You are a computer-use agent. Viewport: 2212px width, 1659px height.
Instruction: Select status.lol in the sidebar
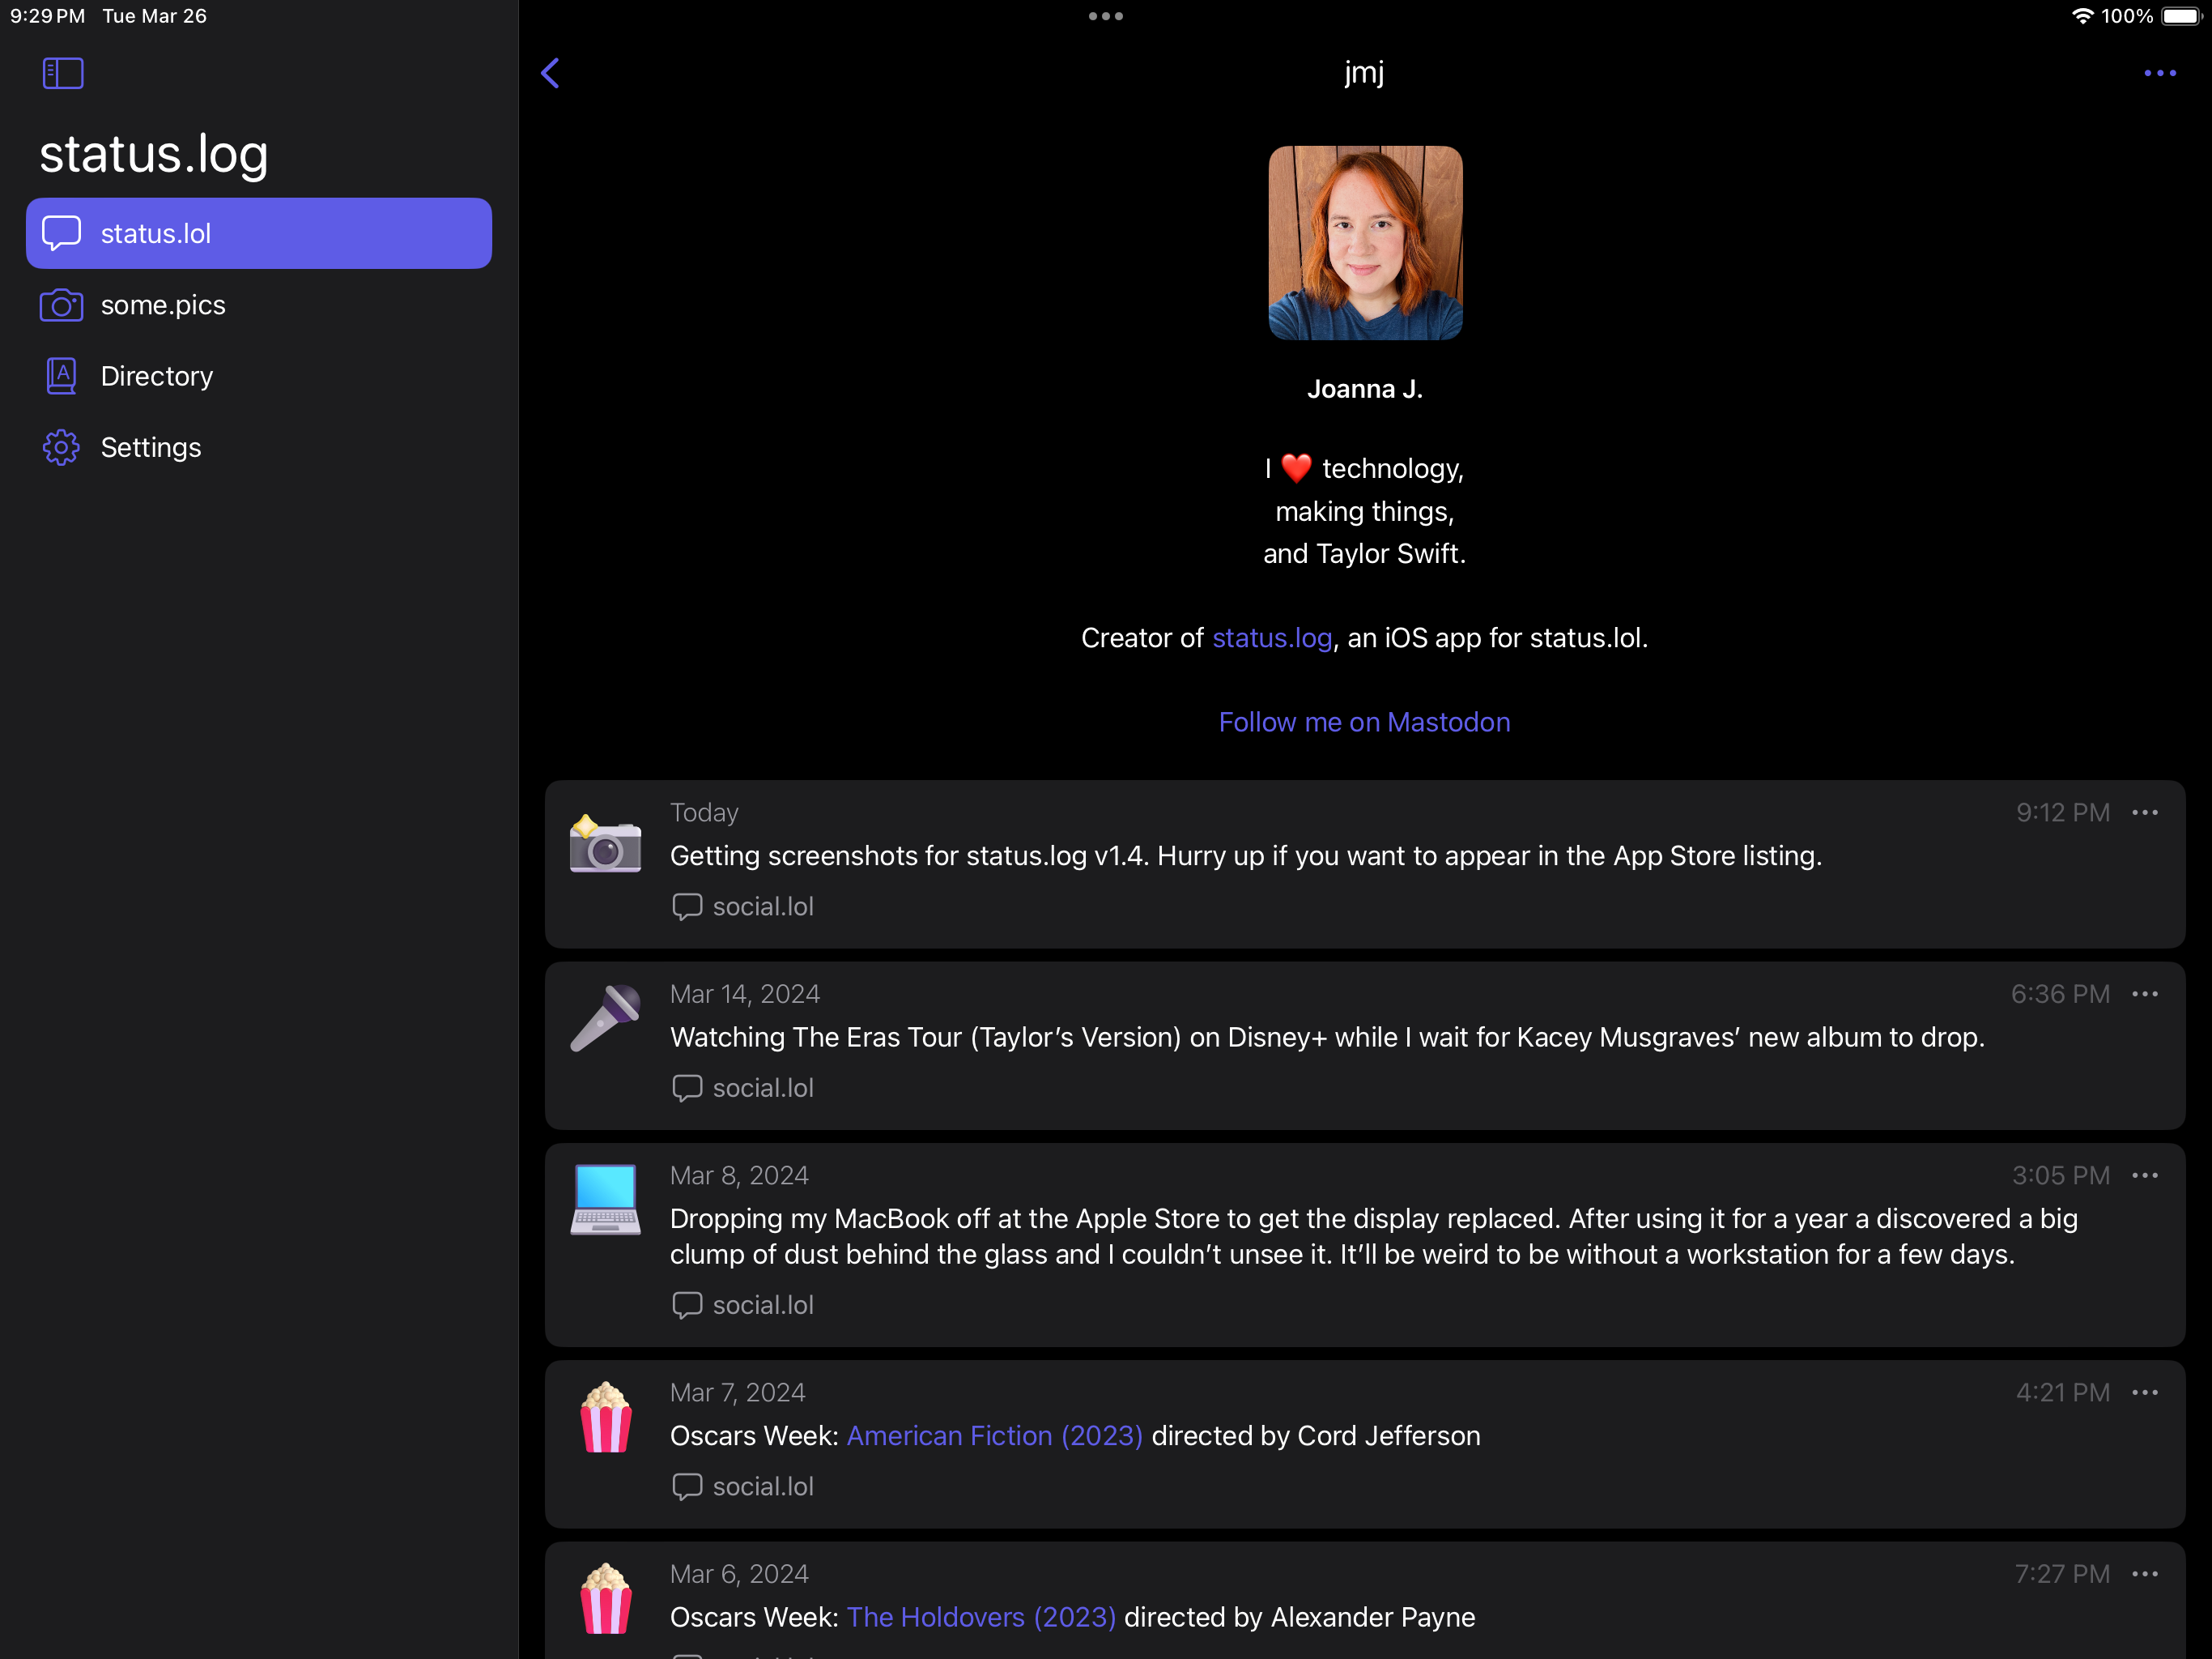pos(259,233)
